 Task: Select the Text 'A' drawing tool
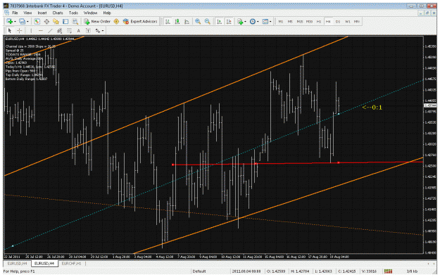click(x=79, y=30)
